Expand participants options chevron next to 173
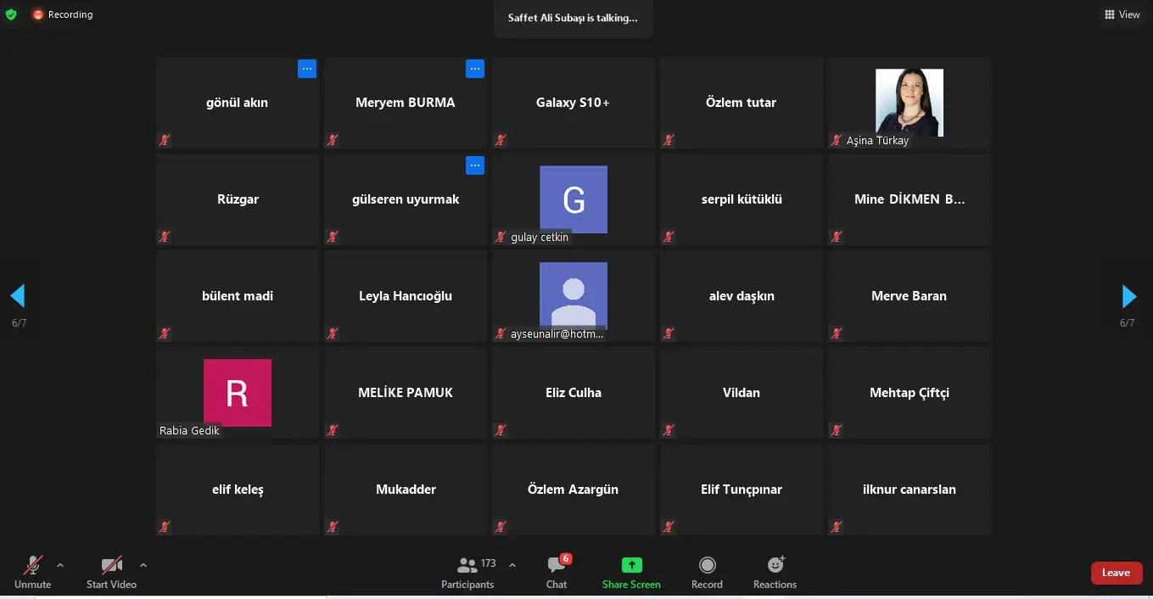Screen dimensions: 1153x599 pyautogui.click(x=512, y=564)
